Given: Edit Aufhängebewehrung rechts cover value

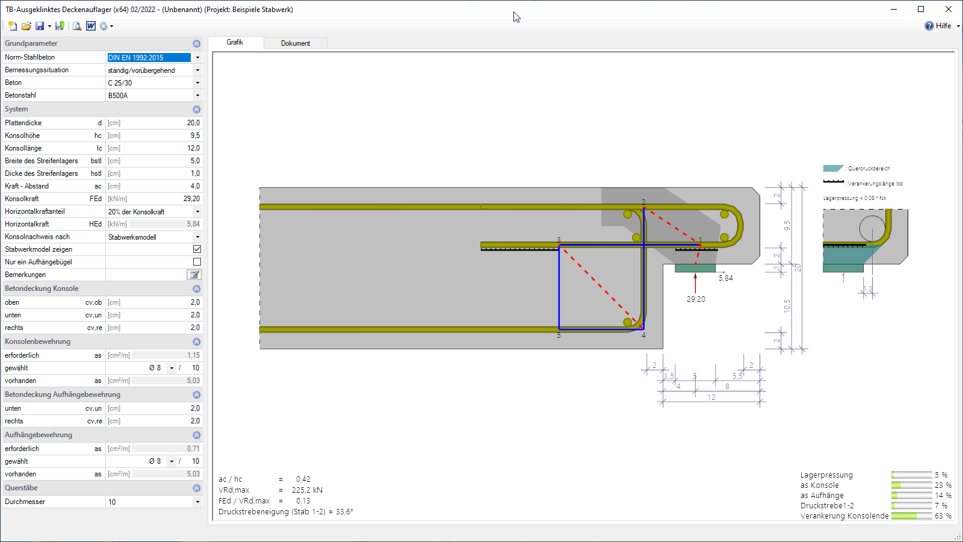Looking at the screenshot, I should [x=166, y=421].
